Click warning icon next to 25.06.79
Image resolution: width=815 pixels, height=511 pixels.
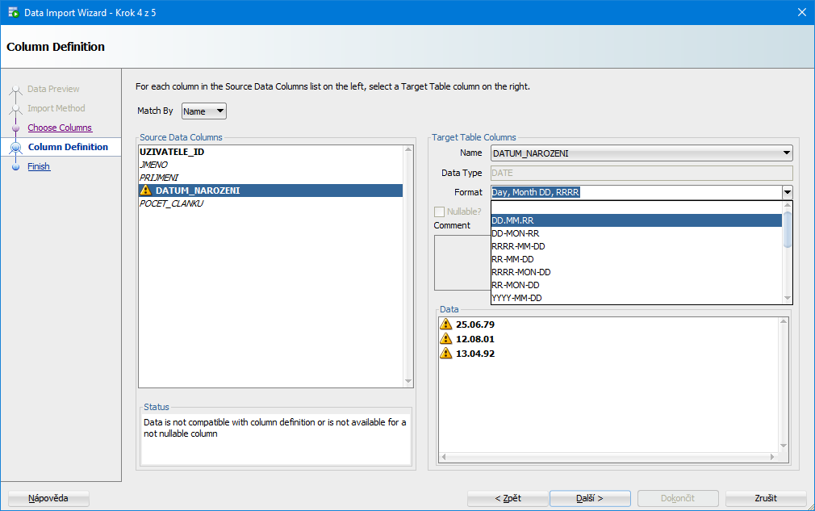(x=446, y=324)
